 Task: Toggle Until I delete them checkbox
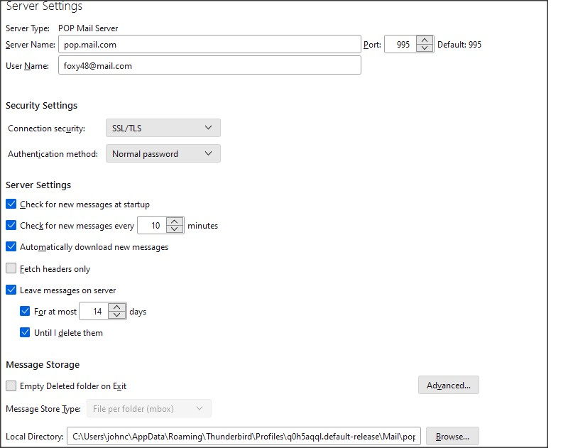(x=25, y=332)
